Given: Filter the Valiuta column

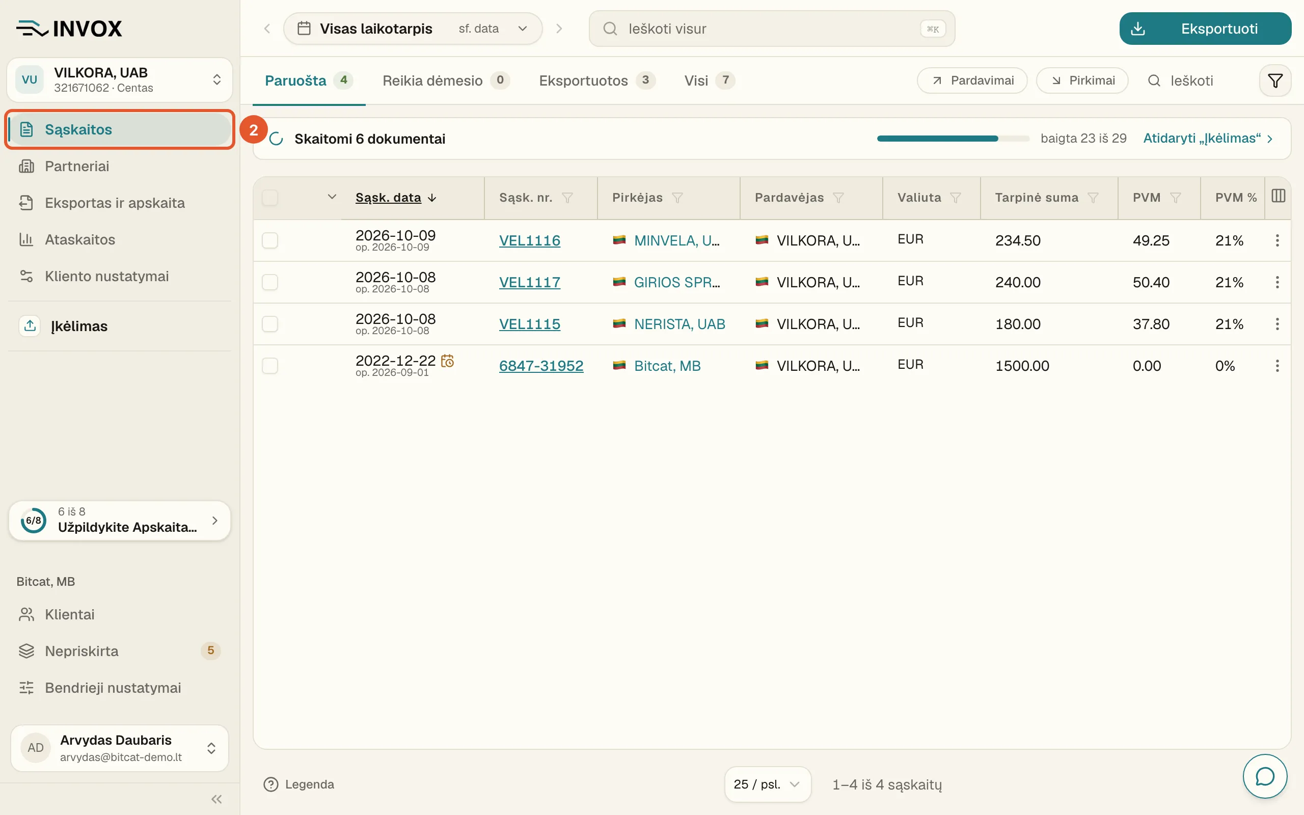Looking at the screenshot, I should tap(956, 198).
